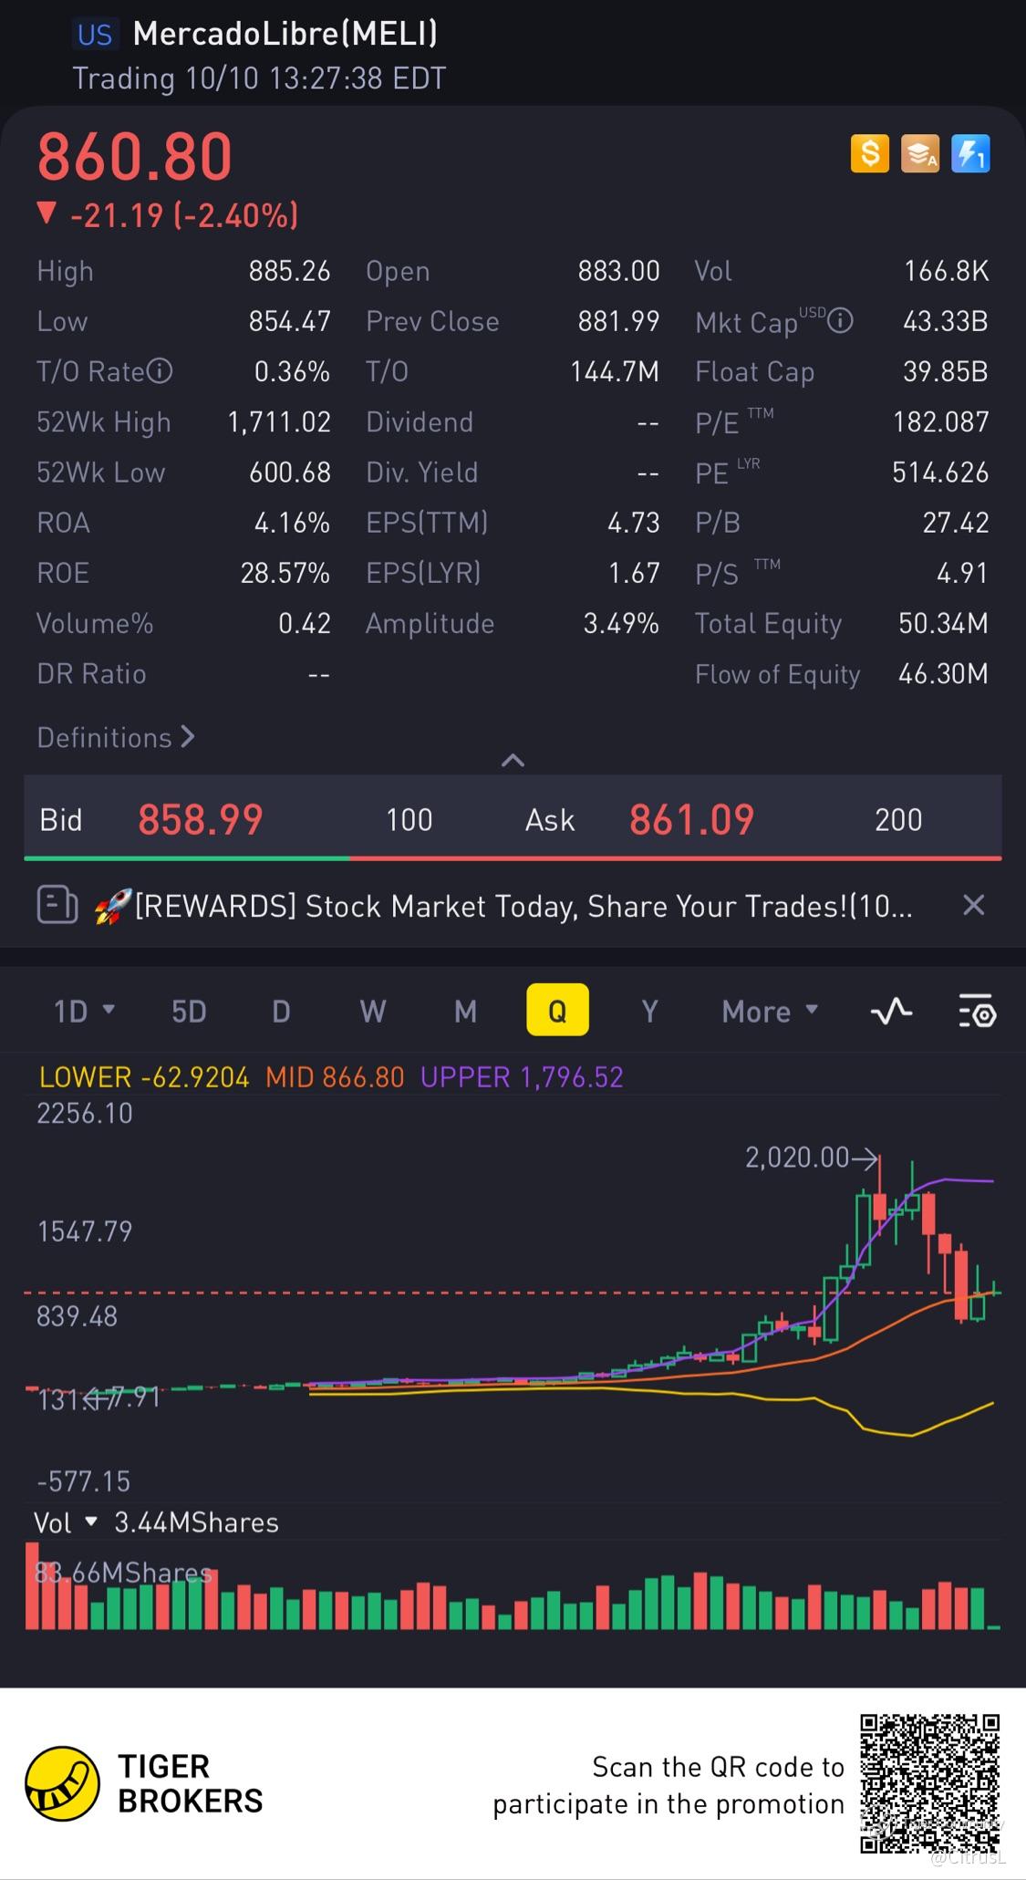This screenshot has height=1880, width=1026.
Task: Tap the PE LYR value 514.626
Action: click(x=941, y=472)
